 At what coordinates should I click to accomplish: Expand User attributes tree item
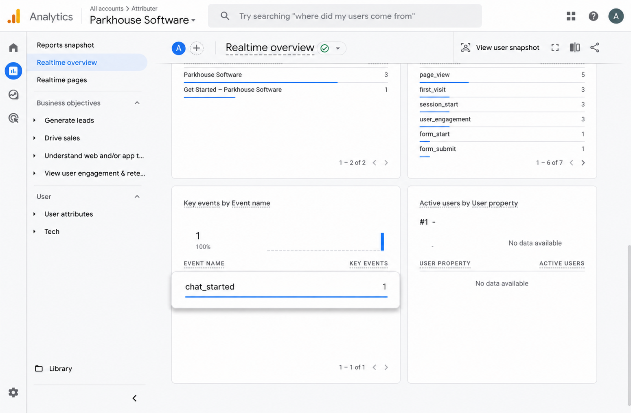tap(35, 214)
